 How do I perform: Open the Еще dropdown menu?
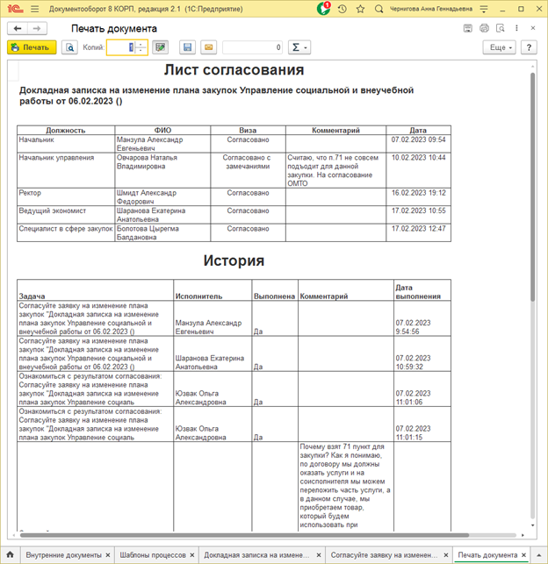[499, 47]
